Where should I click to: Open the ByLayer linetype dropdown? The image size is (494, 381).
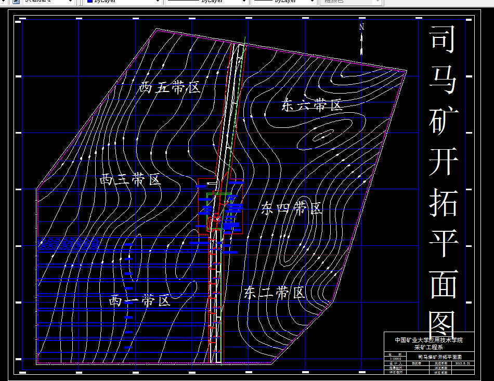[206, 2]
